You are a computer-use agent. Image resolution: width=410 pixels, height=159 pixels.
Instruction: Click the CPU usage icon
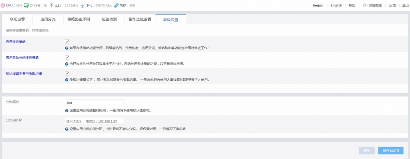[x=3, y=5]
